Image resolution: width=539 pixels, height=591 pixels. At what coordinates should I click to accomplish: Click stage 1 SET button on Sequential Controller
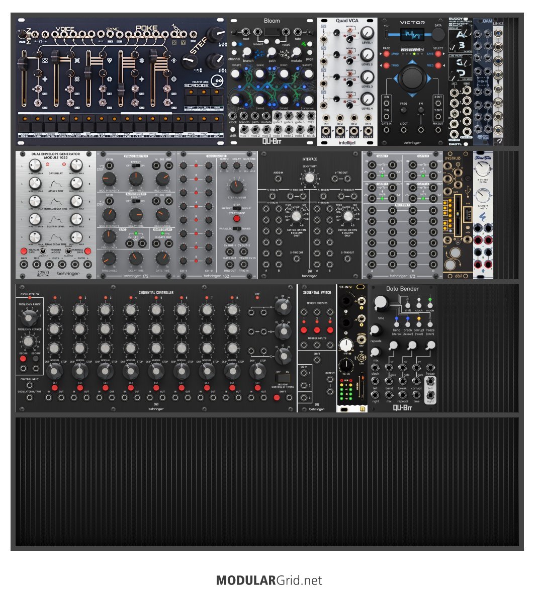tap(55, 388)
